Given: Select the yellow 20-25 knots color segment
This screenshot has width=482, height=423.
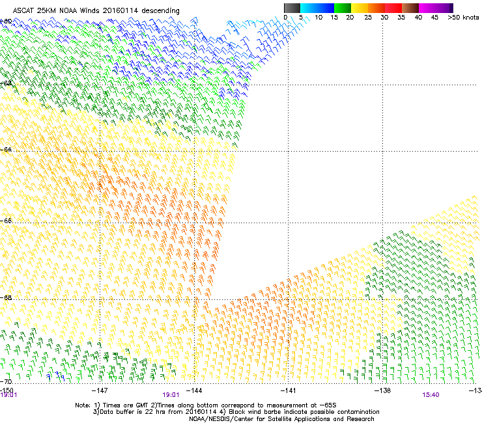Looking at the screenshot, I should point(360,8).
